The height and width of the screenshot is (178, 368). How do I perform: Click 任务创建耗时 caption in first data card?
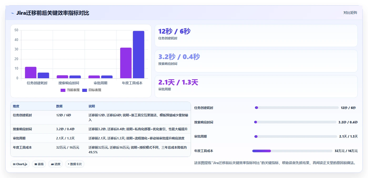click(x=168, y=38)
